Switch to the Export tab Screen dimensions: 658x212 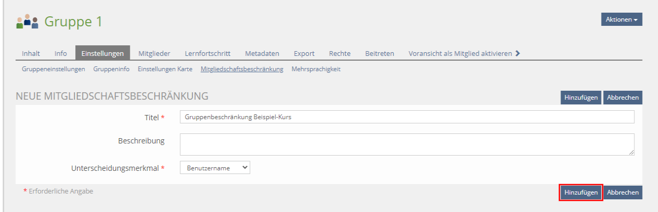(304, 53)
